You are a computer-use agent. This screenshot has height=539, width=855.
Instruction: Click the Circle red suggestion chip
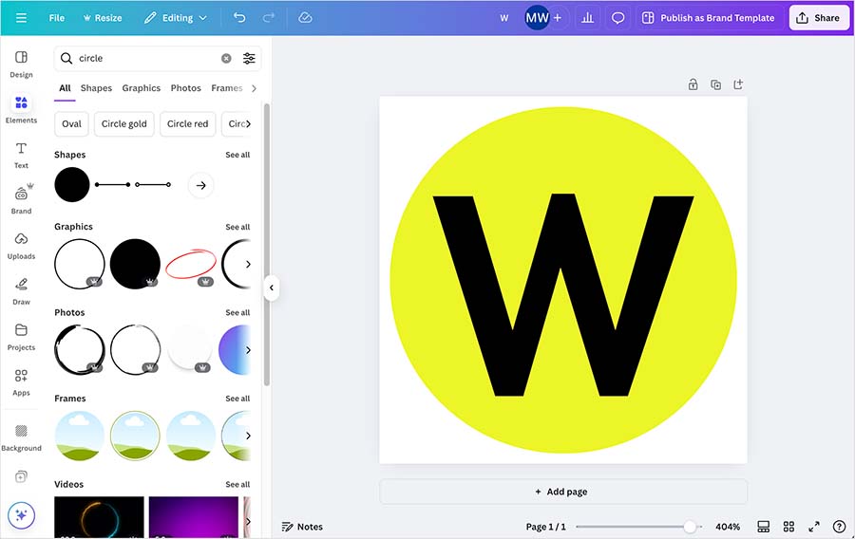(x=187, y=124)
